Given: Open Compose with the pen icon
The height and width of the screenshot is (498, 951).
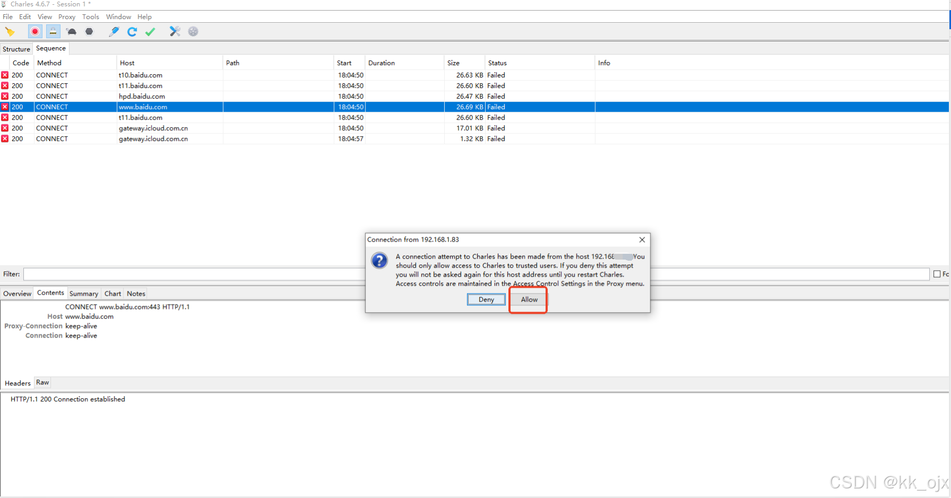Looking at the screenshot, I should click(x=114, y=32).
